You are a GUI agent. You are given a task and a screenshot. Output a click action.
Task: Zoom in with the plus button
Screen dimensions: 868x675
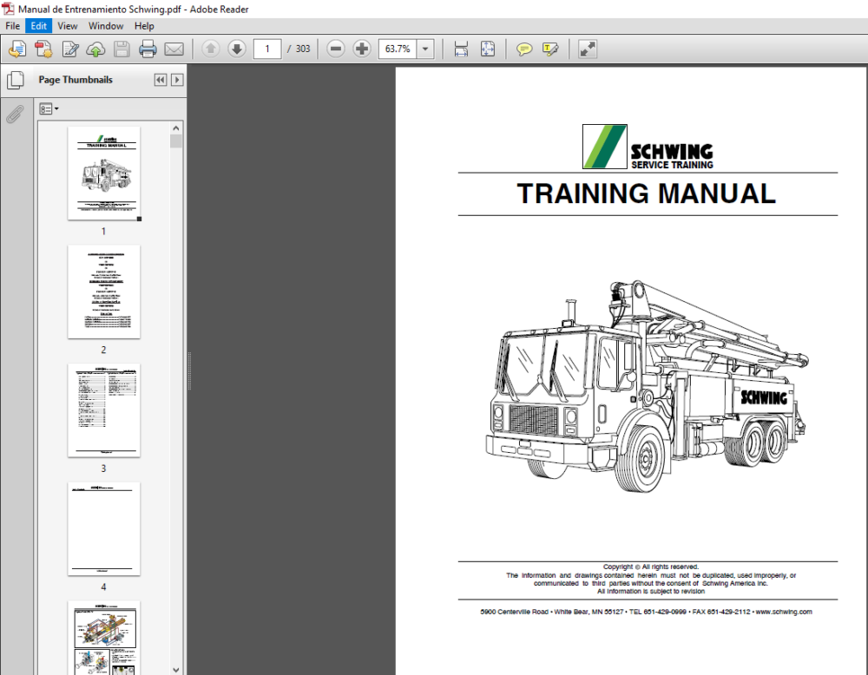(x=362, y=49)
